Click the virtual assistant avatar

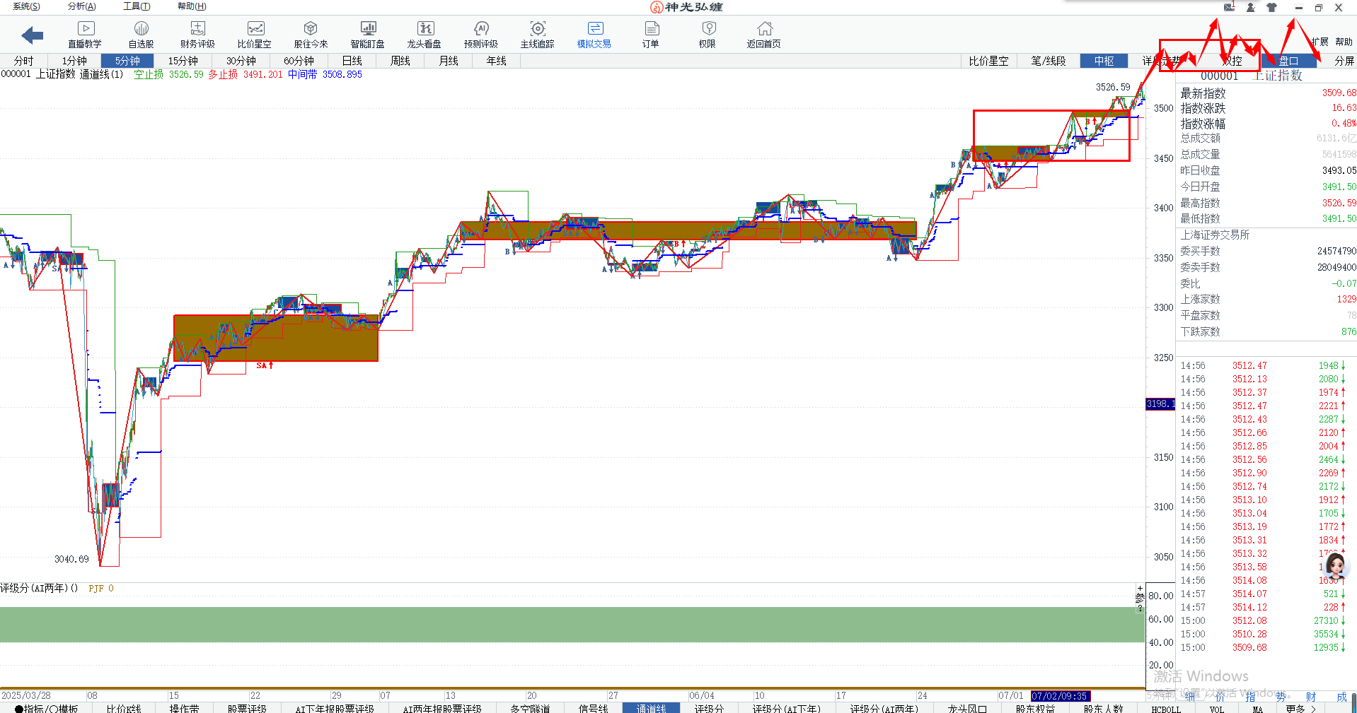click(x=1334, y=567)
